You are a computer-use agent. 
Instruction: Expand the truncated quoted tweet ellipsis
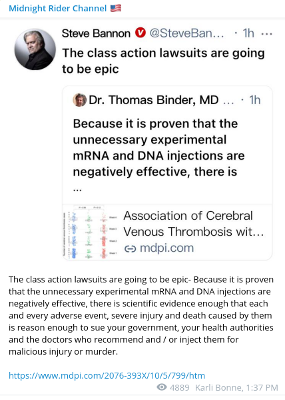(x=77, y=190)
